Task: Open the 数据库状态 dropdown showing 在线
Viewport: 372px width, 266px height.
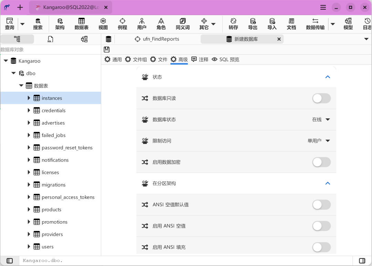Action: coord(321,119)
